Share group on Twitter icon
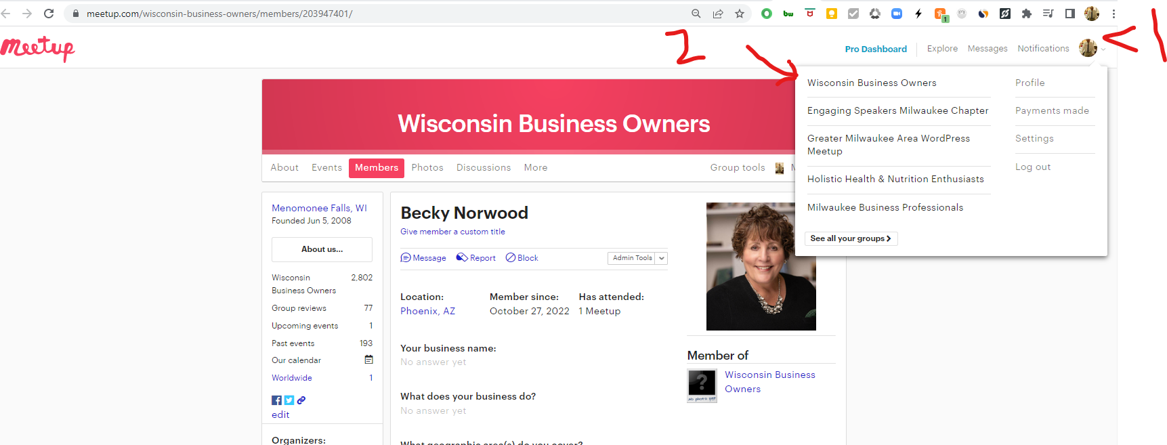1167x445 pixels. click(289, 400)
